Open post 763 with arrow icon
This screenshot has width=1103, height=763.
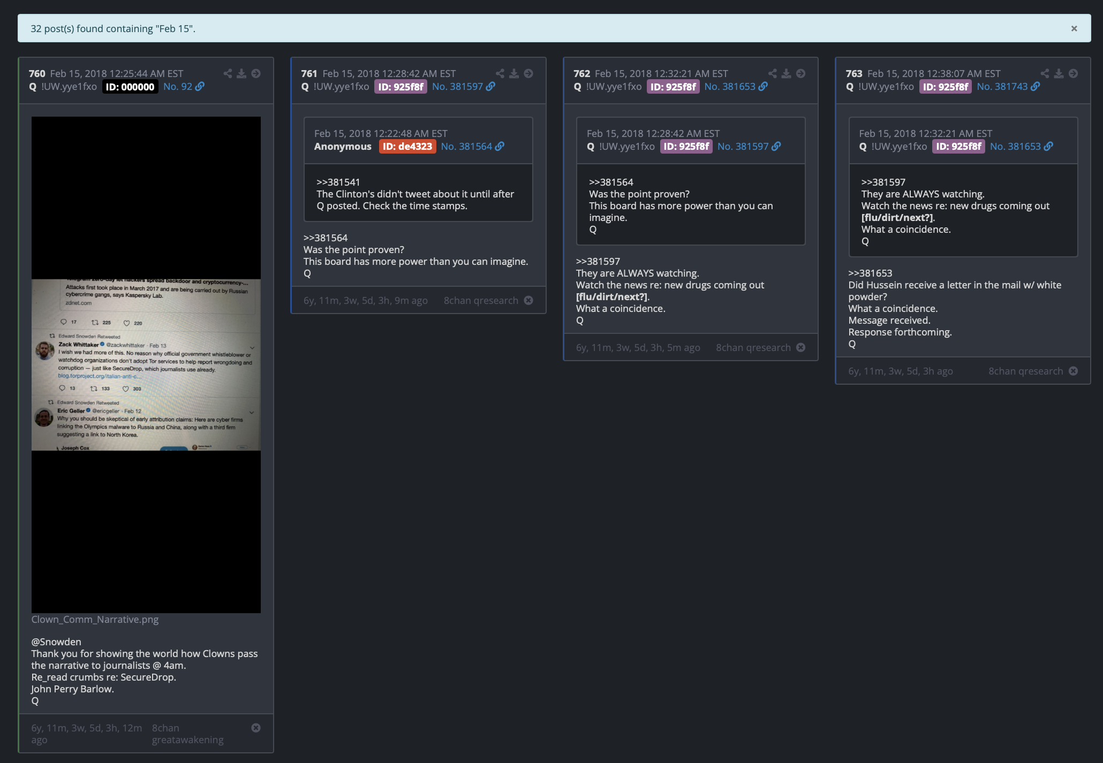[x=1073, y=73]
